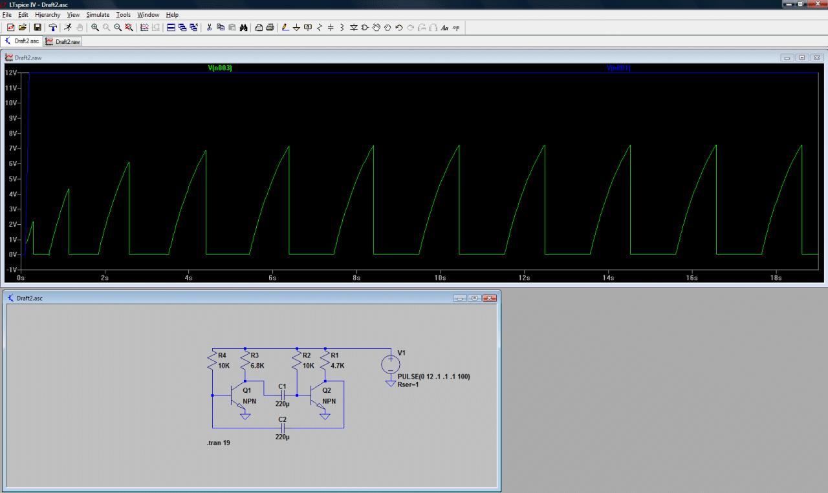Click the .tran 19 directive text
This screenshot has width=828, height=493.
218,443
